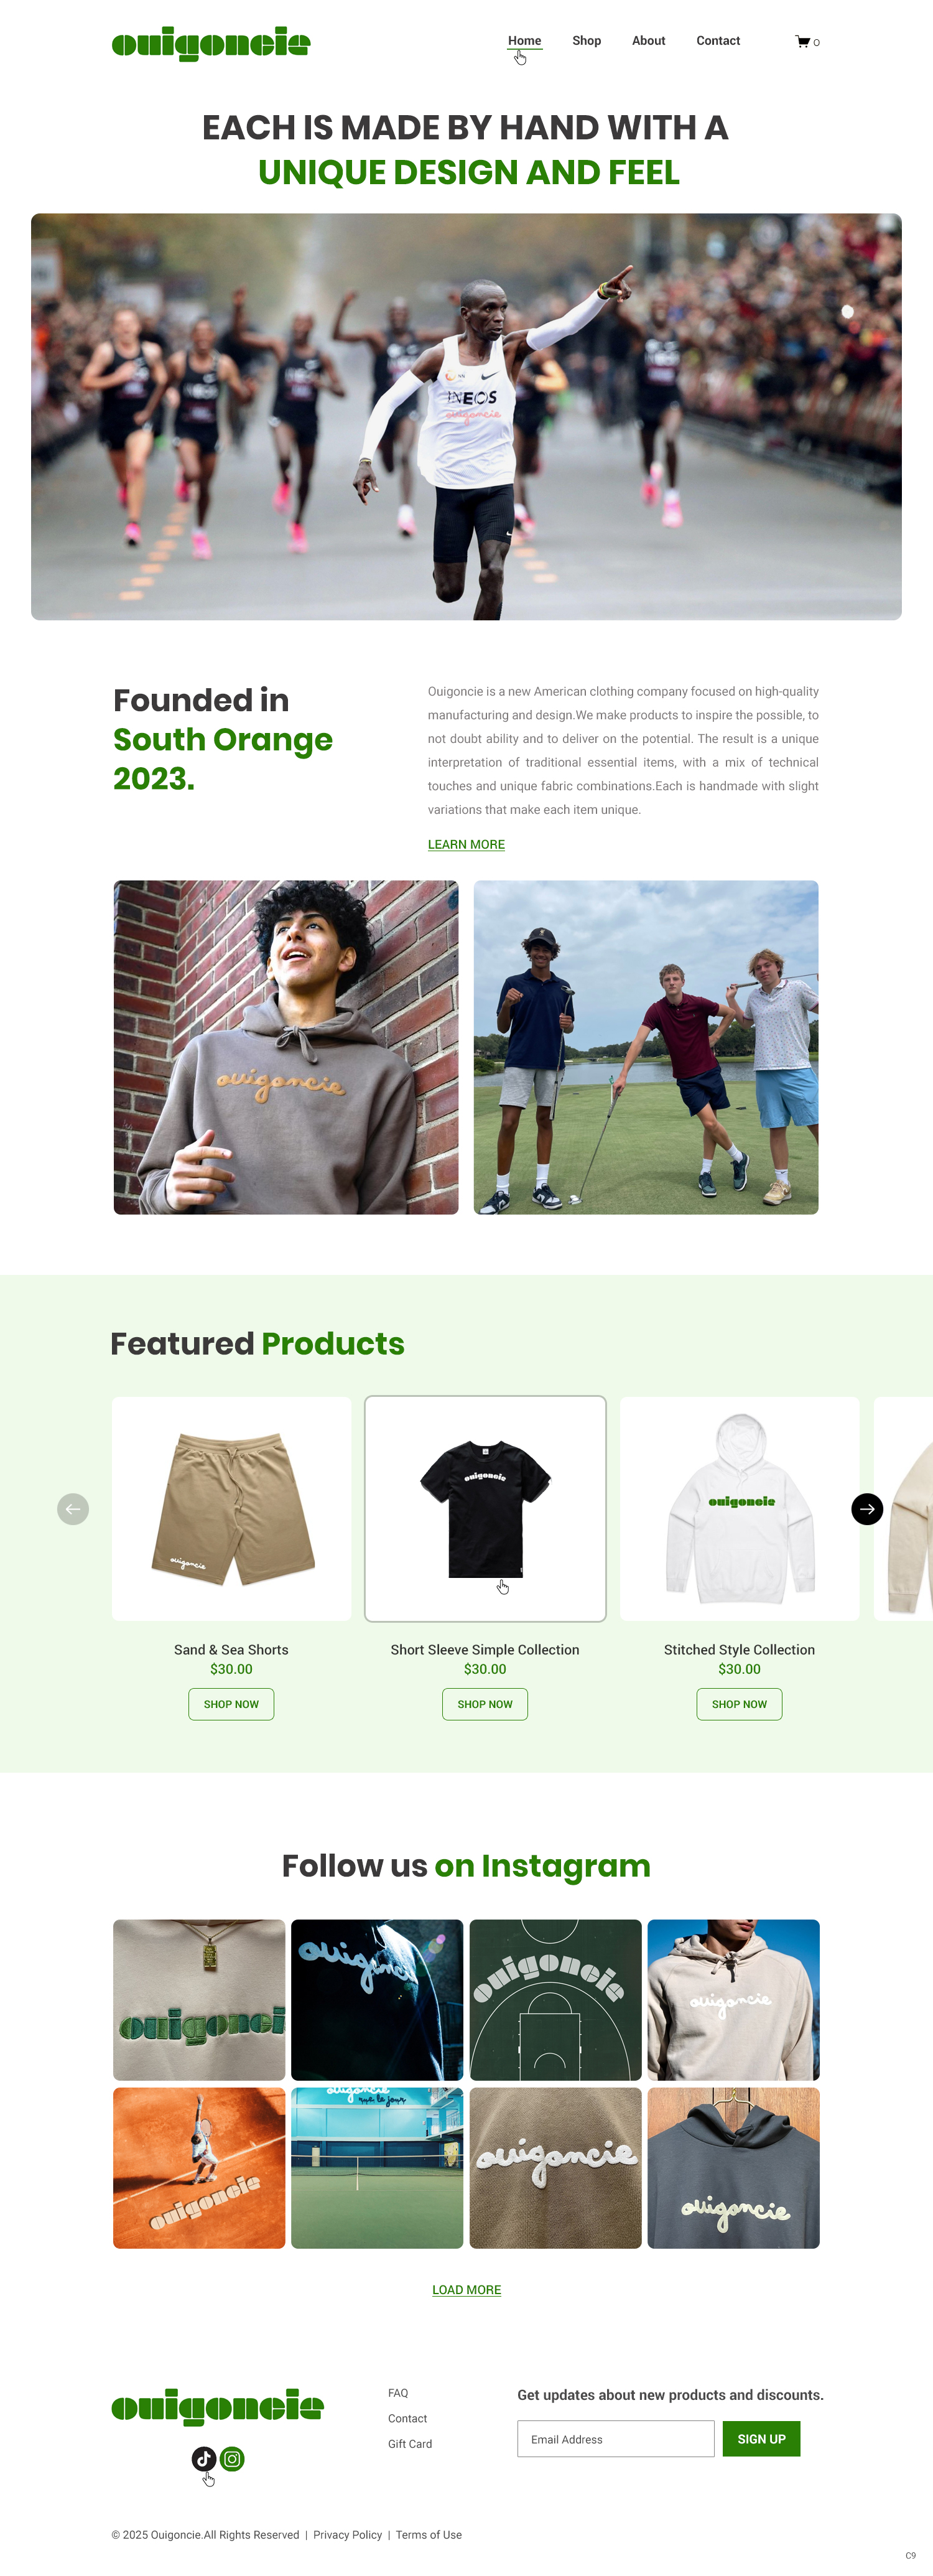
Task: Click the ouigoncie logo in header
Action: (x=211, y=43)
